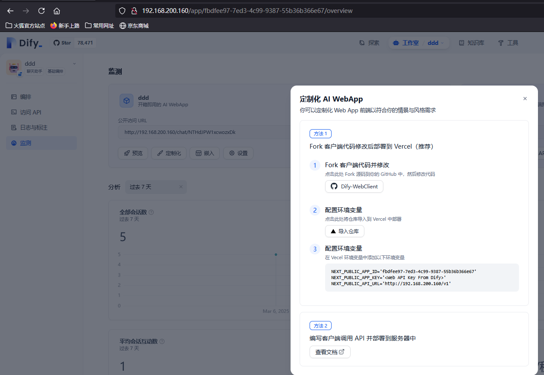The image size is (544, 375).
Task: Expand the ddd app switcher dropdown
Action: point(436,43)
